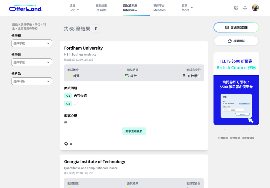Open the IELTS British Council ad banner
Image resolution: width=270 pixels, height=188 pixels.
pos(236,89)
